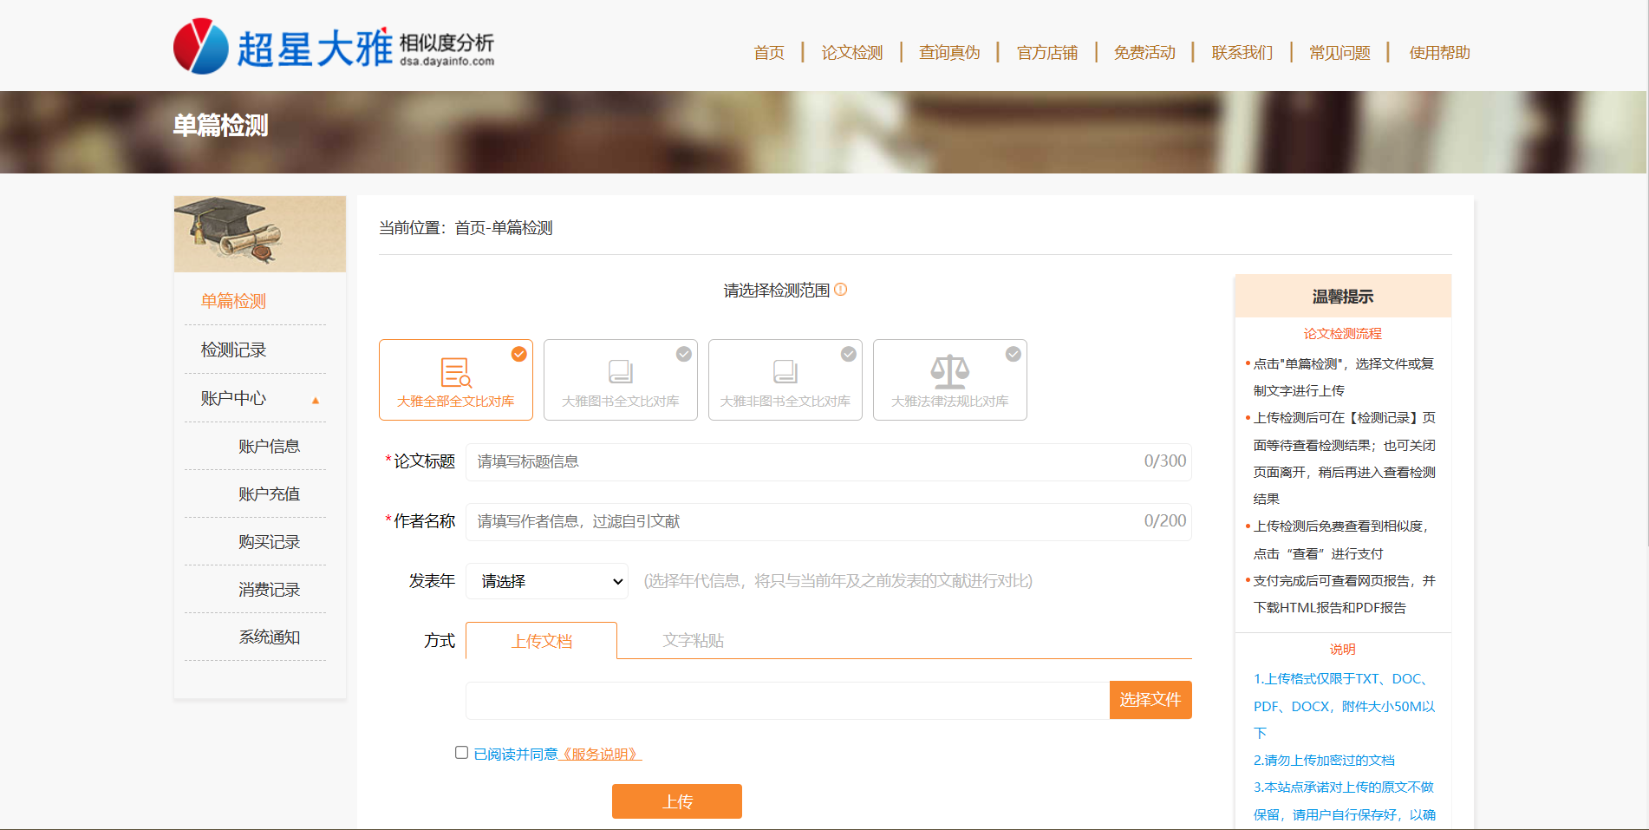Click the scales icon for 大雅法律法规比对库

[950, 371]
